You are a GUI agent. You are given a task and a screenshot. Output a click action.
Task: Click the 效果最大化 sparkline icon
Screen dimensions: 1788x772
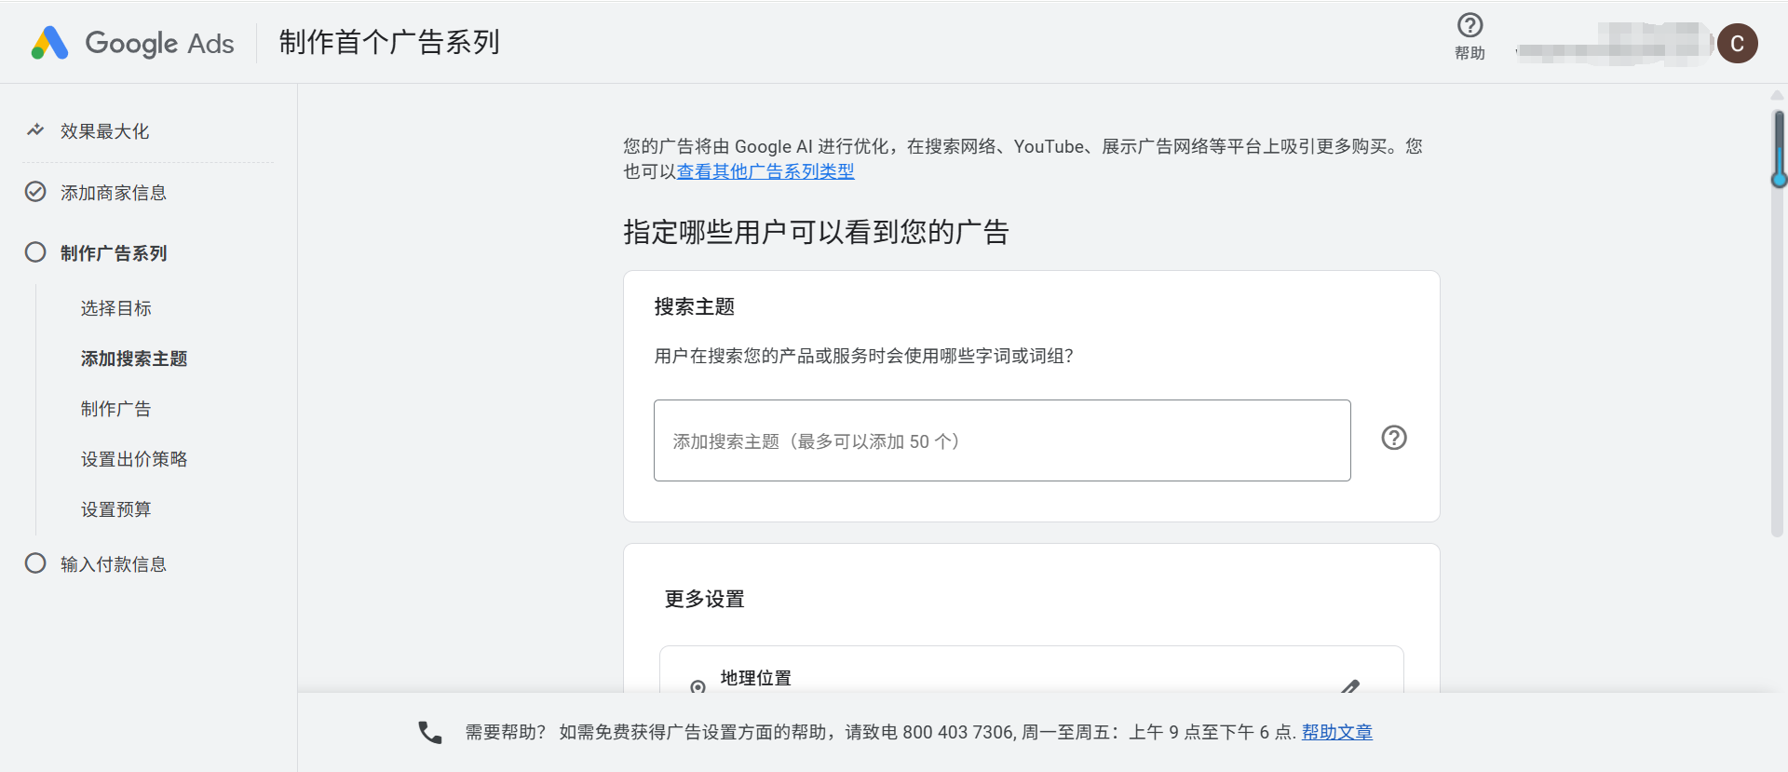(x=35, y=130)
